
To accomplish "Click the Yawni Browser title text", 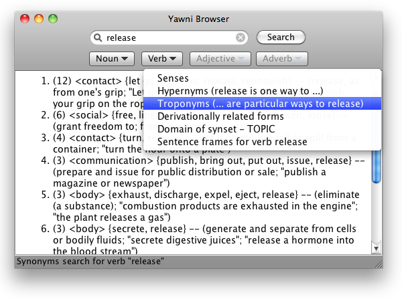I will pyautogui.click(x=198, y=19).
